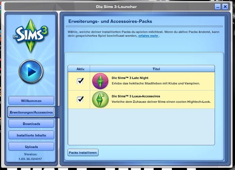
Task: Click the version number 1.69.36.024017
Action: tap(30, 159)
